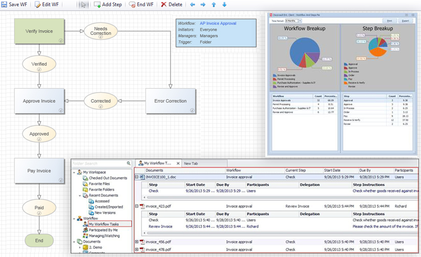Select My Workflow Tasks in tree

(x=103, y=224)
